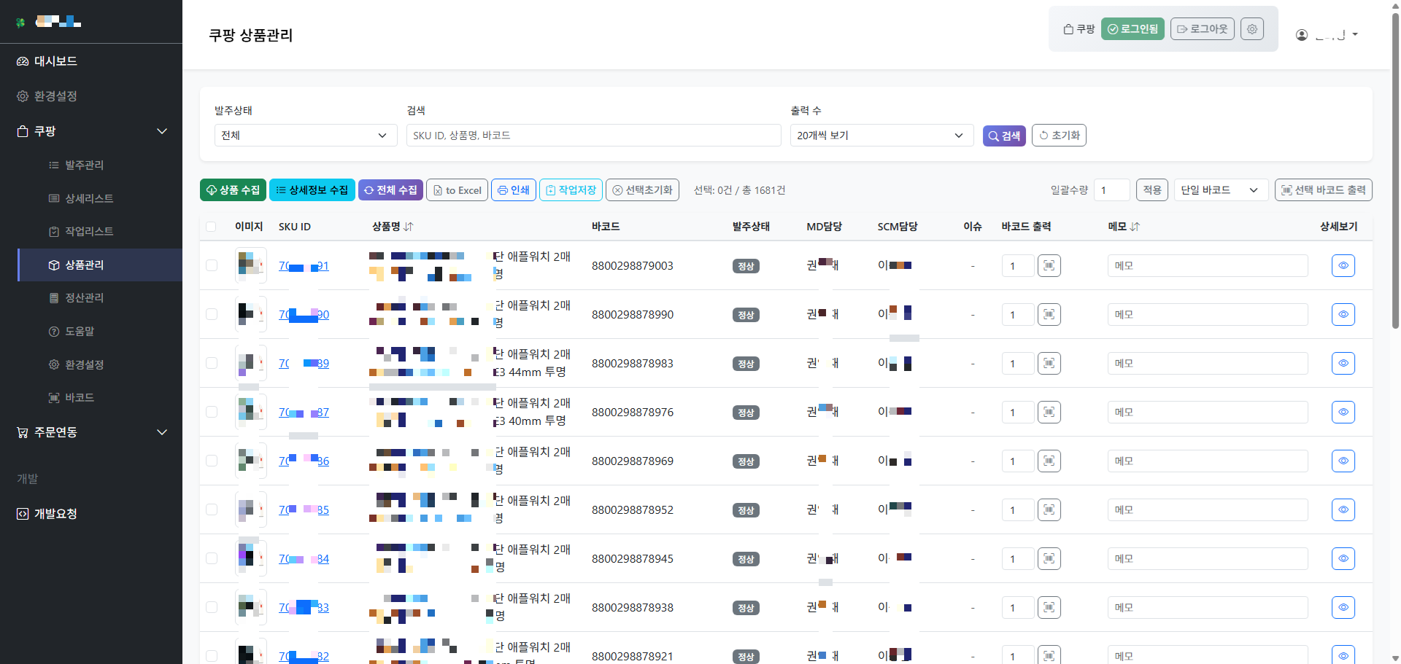Click barcode print icon for row 8800298878969

(1049, 461)
